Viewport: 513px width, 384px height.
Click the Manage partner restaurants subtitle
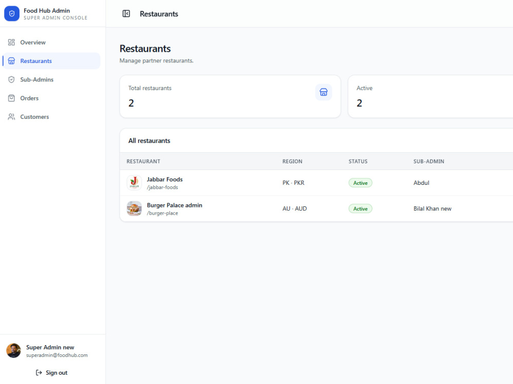tap(156, 61)
